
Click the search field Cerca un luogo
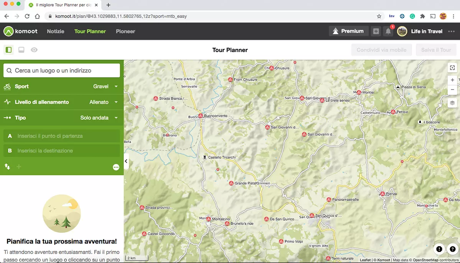point(62,70)
